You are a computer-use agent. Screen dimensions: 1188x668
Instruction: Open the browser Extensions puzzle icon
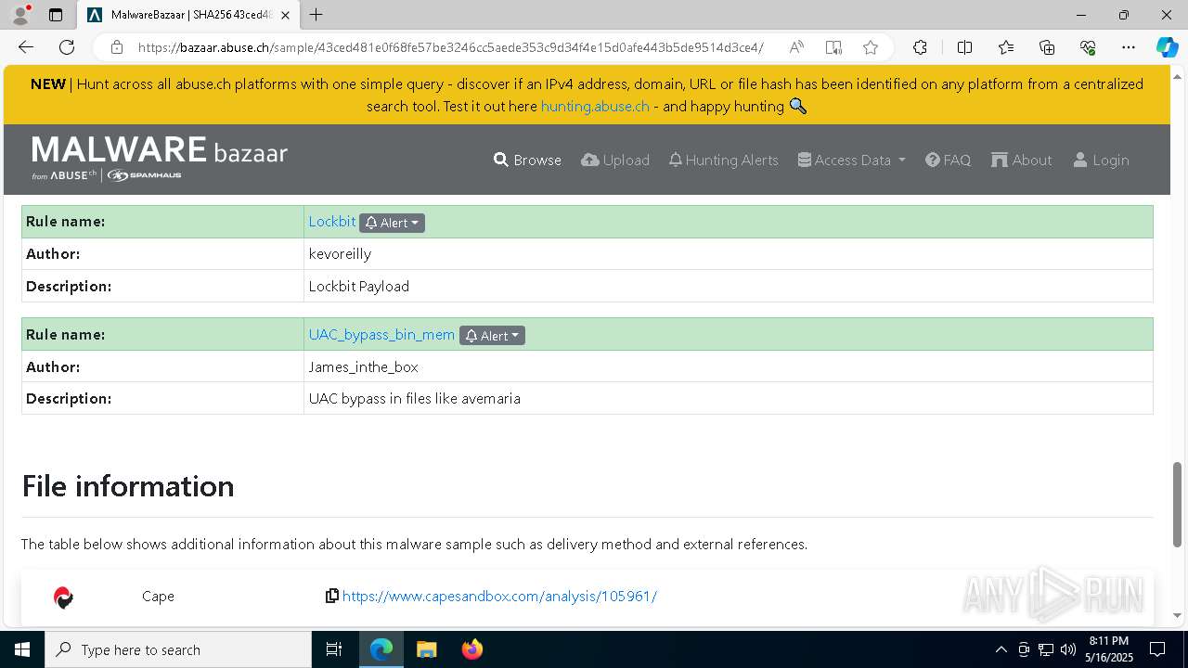click(920, 47)
